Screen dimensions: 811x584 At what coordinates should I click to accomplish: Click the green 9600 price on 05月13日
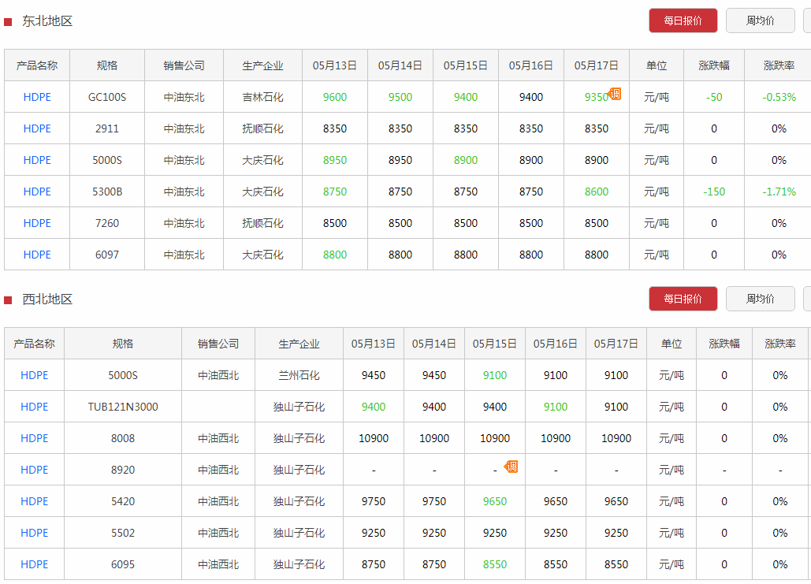[x=335, y=97]
